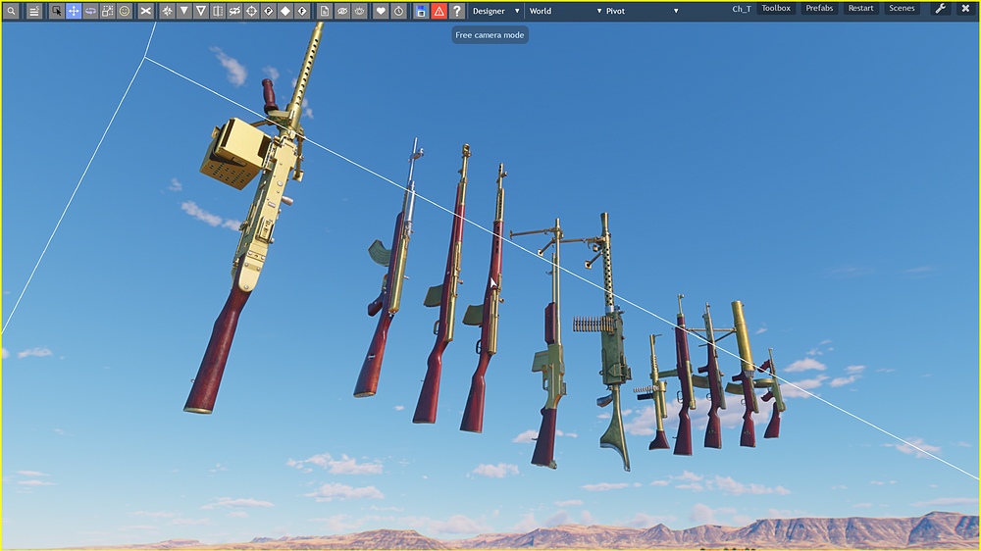981x551 pixels.
Task: Click the question mark help icon
Action: coord(457,11)
